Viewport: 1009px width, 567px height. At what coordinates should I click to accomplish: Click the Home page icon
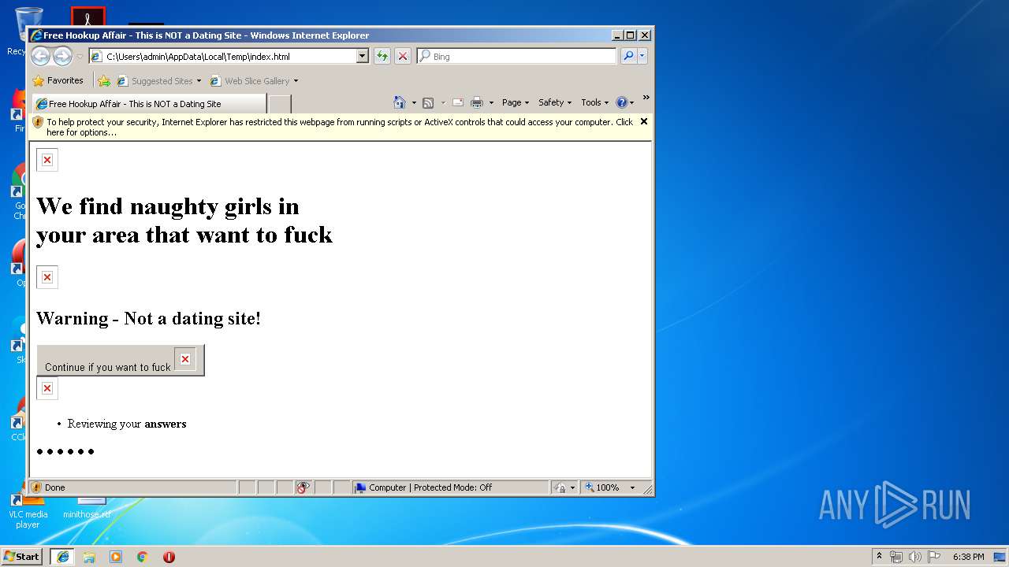[x=400, y=102]
